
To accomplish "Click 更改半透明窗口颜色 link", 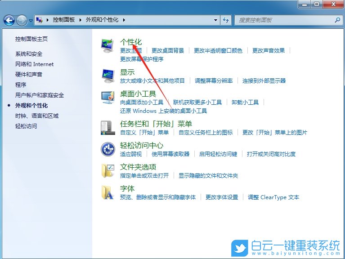I will tap(218, 51).
